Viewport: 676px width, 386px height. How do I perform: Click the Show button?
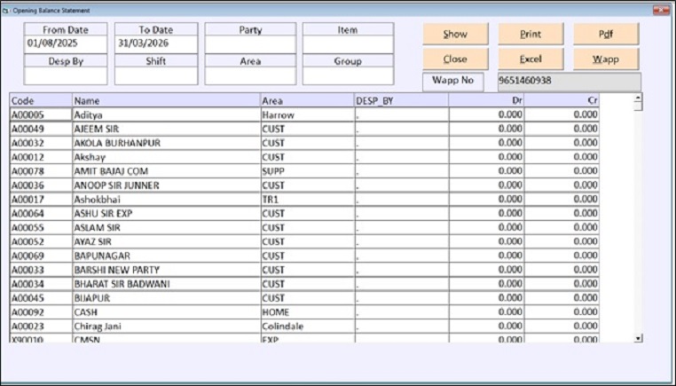pos(455,34)
